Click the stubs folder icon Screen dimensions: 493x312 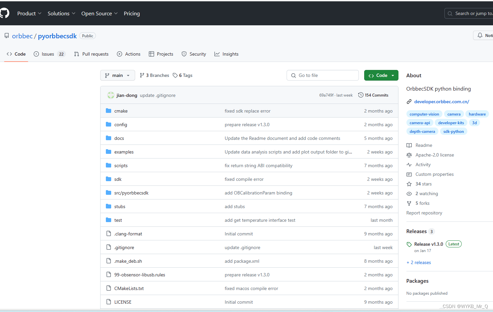pyautogui.click(x=109, y=206)
